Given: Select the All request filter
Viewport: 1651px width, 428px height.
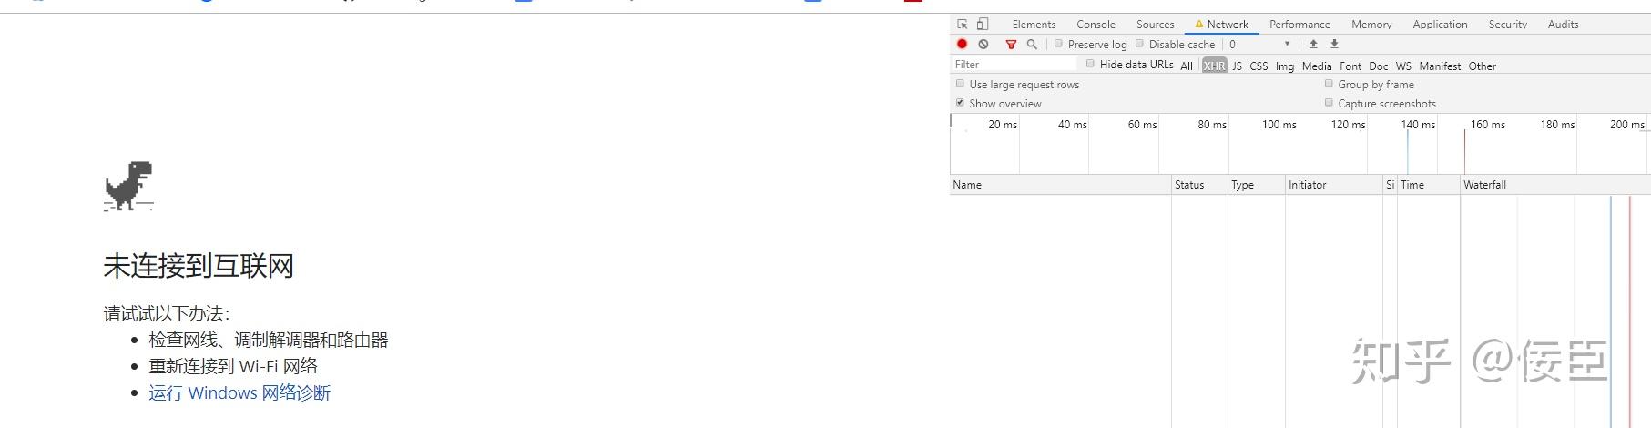Looking at the screenshot, I should coord(1187,66).
